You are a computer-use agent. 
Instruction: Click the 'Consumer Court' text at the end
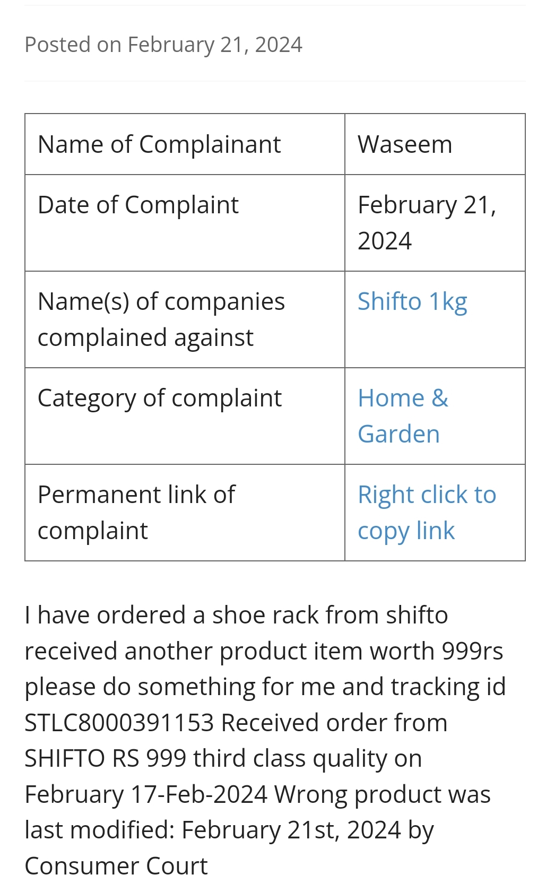(116, 866)
